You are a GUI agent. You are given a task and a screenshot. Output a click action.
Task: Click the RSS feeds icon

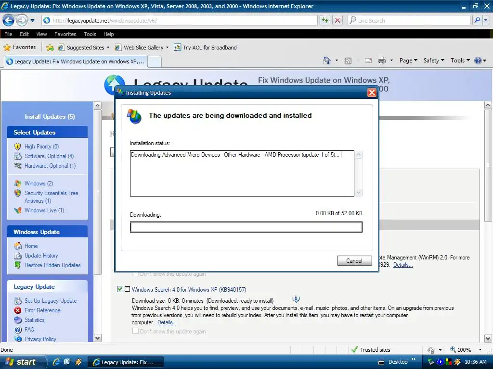pyautogui.click(x=348, y=61)
